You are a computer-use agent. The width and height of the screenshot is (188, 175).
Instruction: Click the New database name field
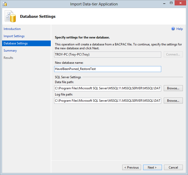[108, 69]
